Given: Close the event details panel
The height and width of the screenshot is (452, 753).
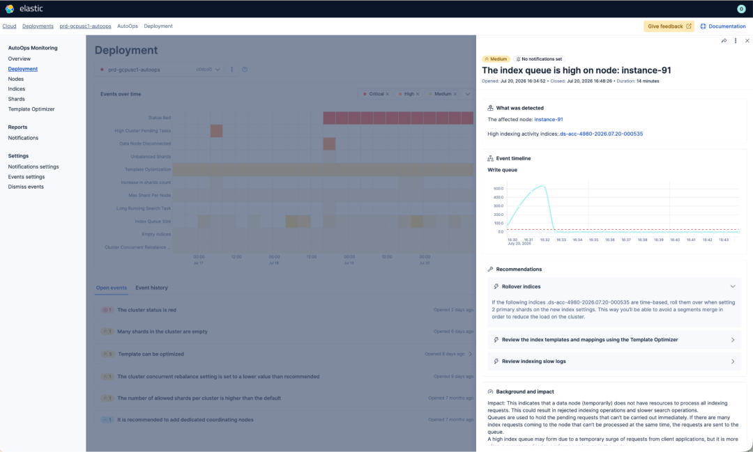Looking at the screenshot, I should tap(747, 41).
